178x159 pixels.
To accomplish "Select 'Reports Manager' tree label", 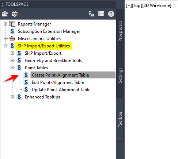I will [x=34, y=24].
